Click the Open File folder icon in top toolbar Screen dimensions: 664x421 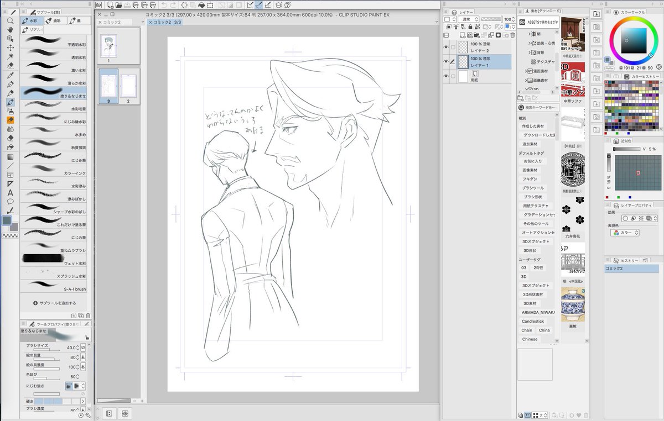[x=119, y=6]
